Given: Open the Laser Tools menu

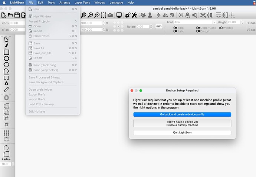Looking at the screenshot, I should click(82, 3).
